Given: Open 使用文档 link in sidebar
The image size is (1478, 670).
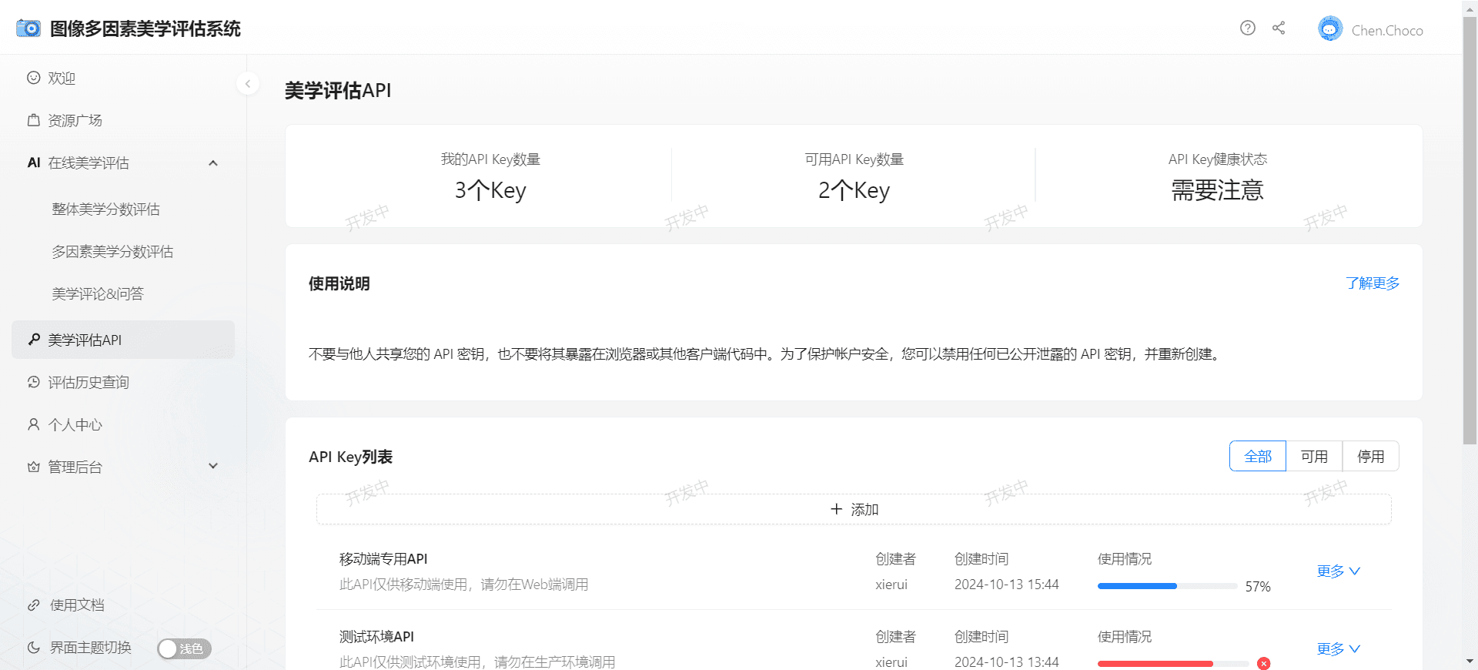Looking at the screenshot, I should [x=76, y=605].
